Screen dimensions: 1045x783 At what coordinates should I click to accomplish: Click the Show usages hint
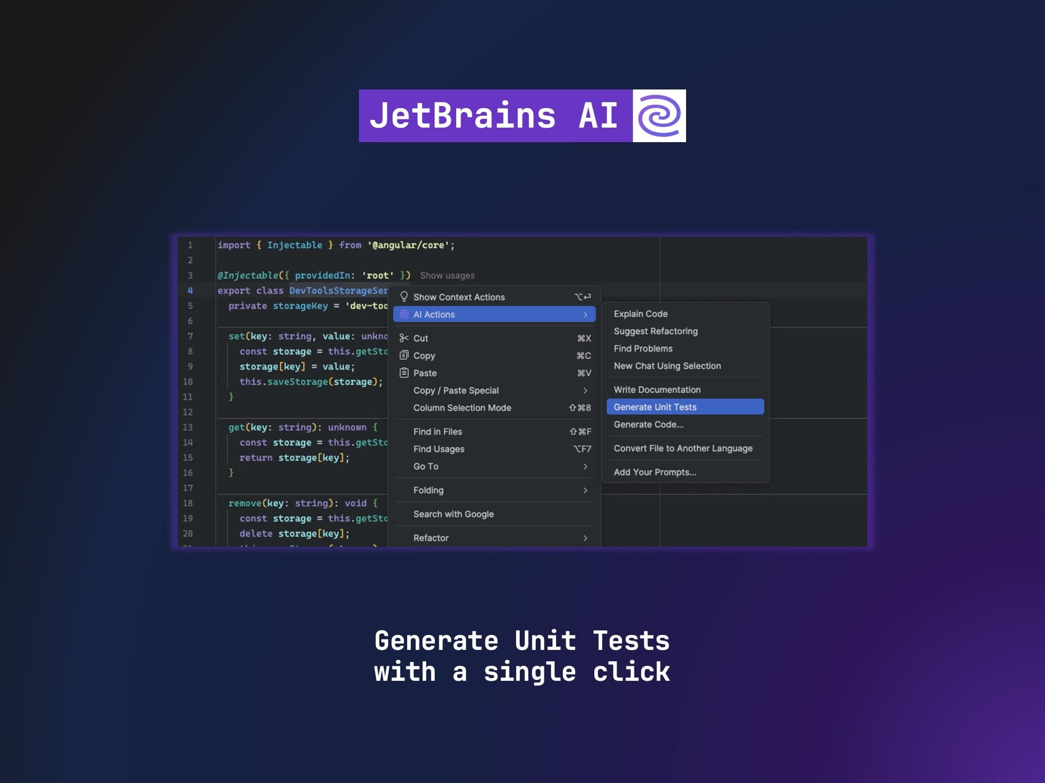point(447,275)
